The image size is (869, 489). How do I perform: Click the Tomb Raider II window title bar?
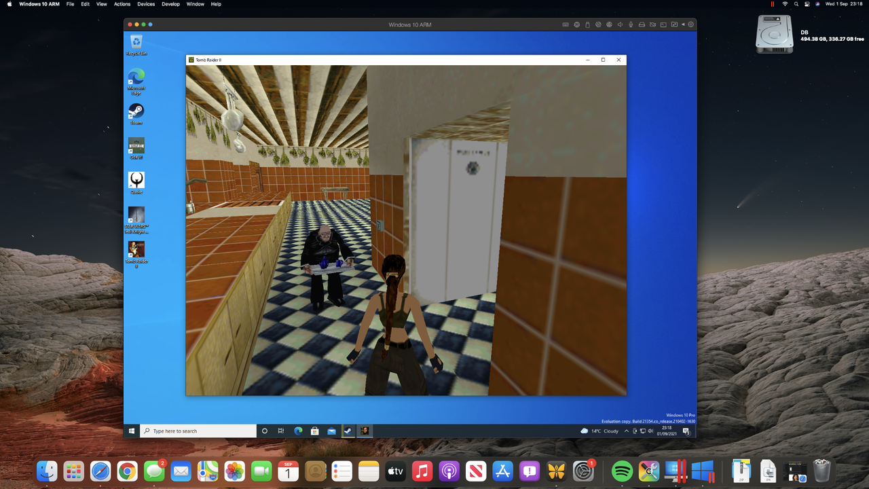(x=406, y=60)
